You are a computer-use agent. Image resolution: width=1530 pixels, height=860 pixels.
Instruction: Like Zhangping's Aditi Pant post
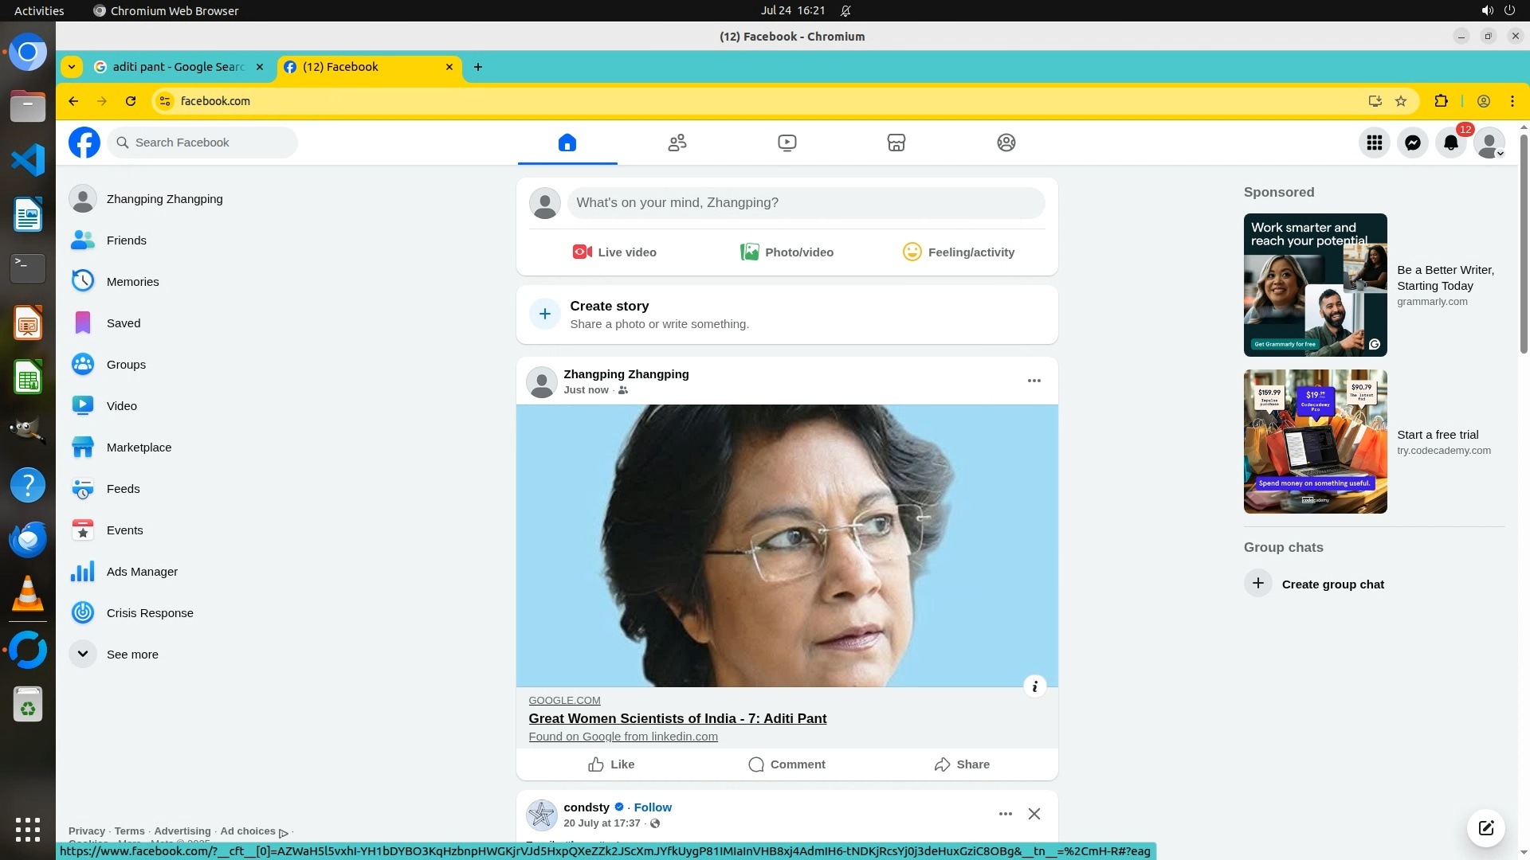(x=611, y=764)
